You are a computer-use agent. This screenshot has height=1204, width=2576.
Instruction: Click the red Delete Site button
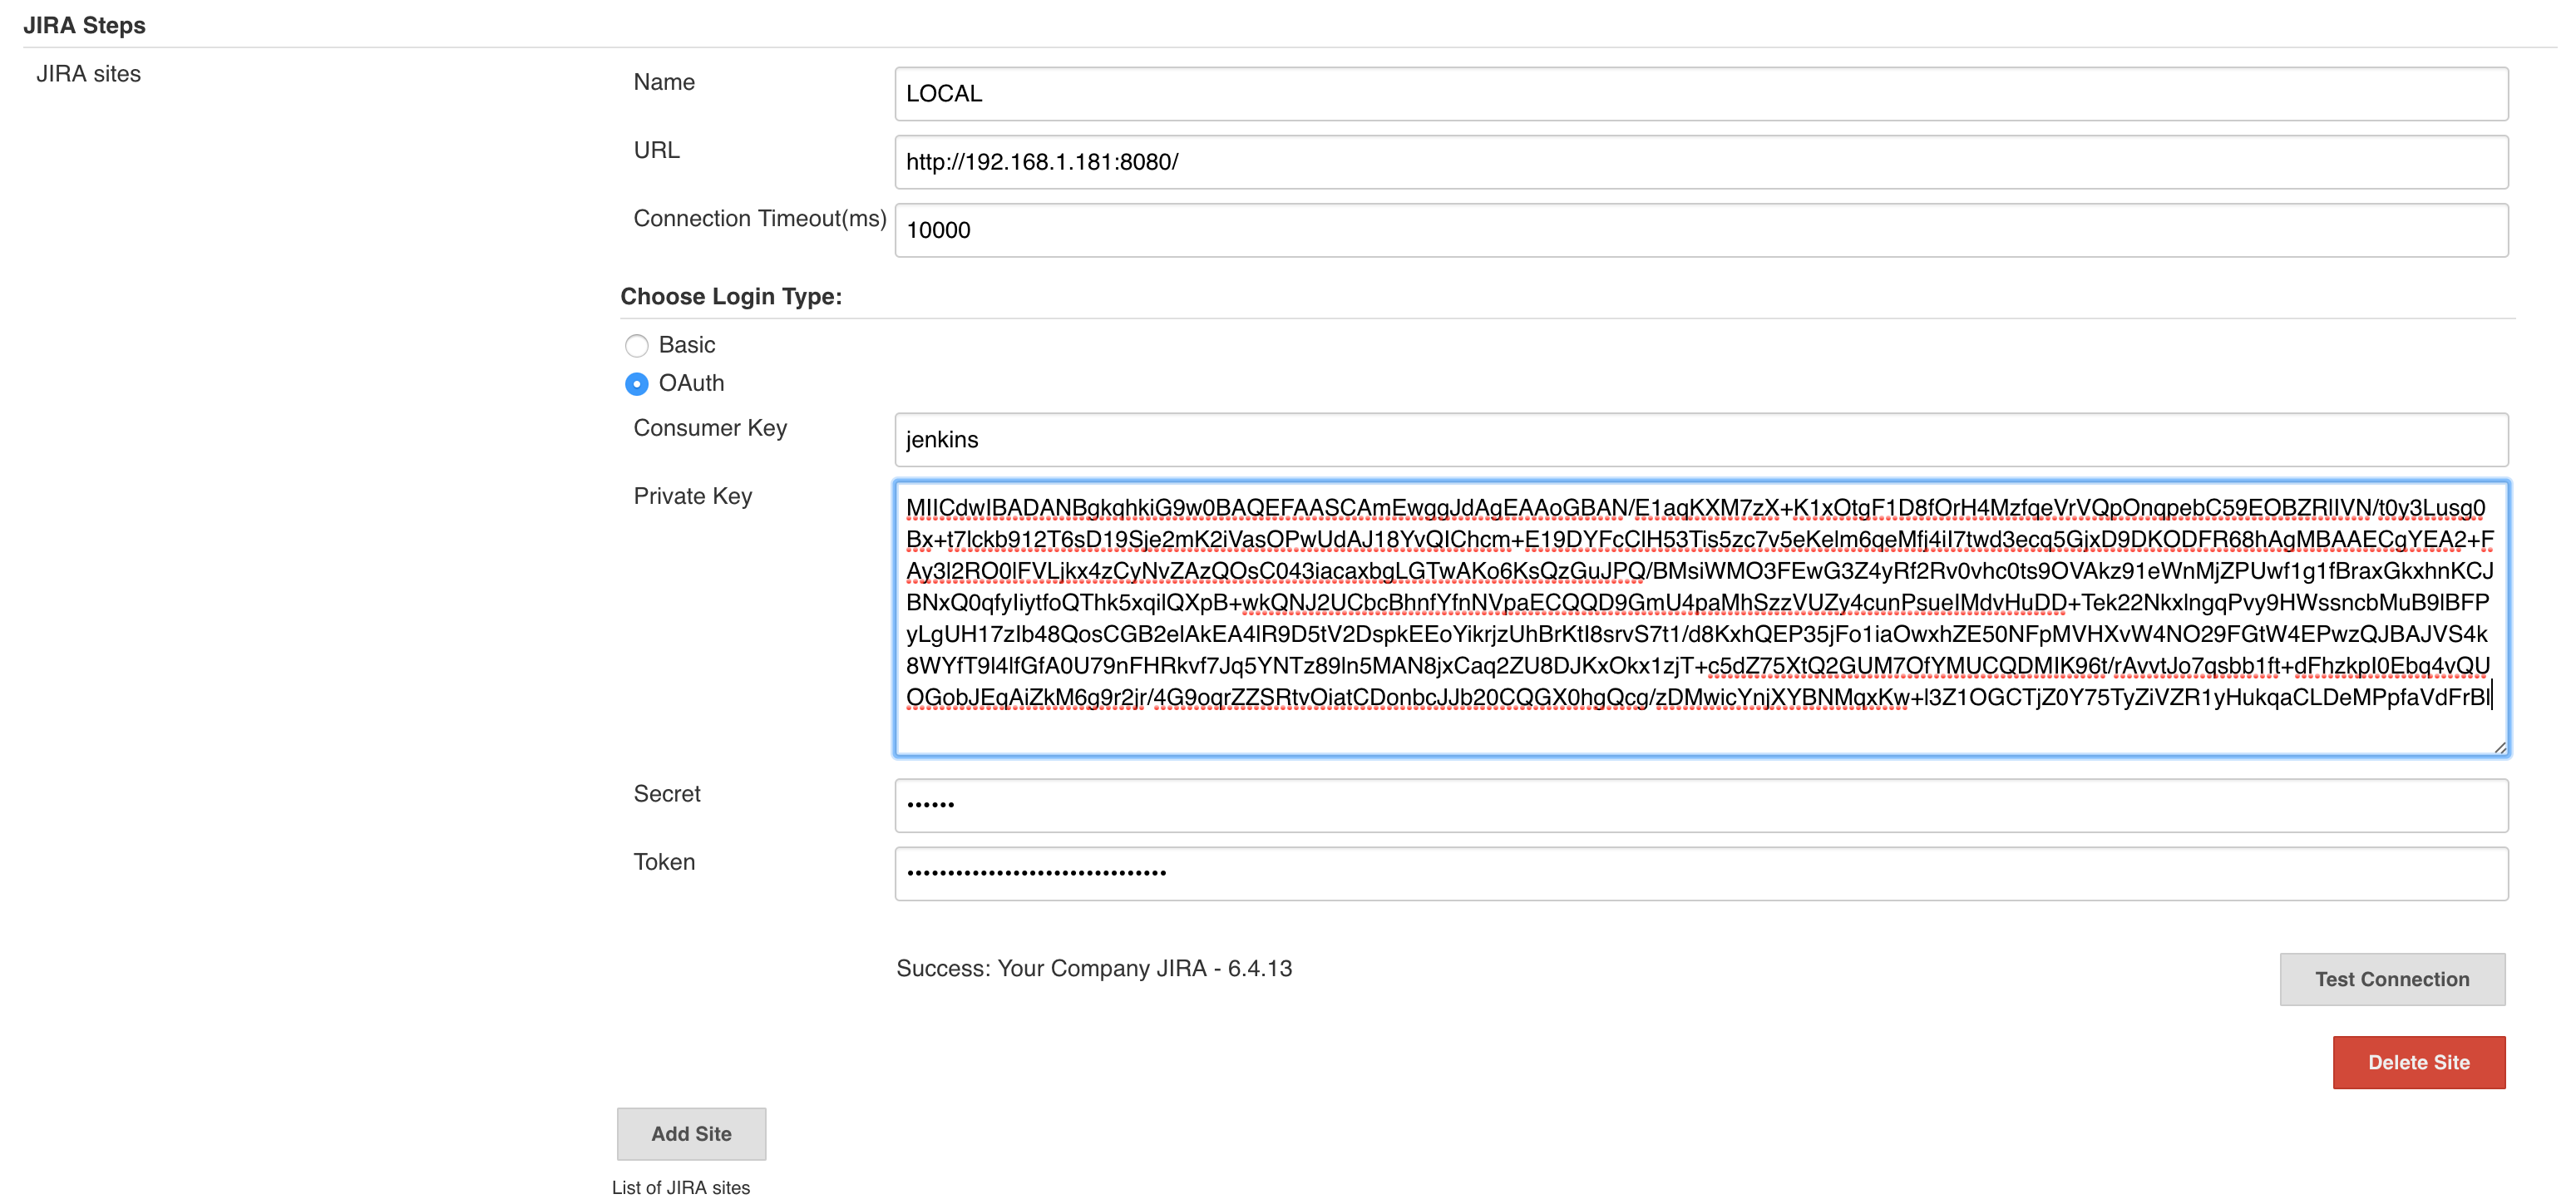(2418, 1062)
